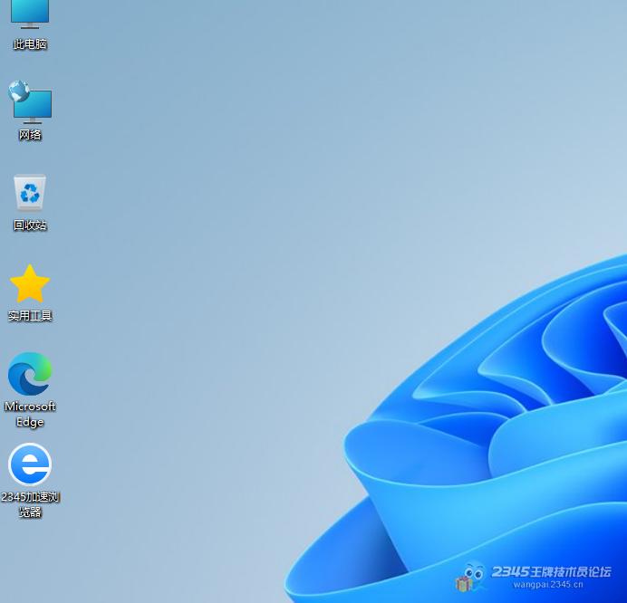Viewport: 627px width, 603px height.
Task: Click the 此电脑 label text
Action: click(30, 44)
